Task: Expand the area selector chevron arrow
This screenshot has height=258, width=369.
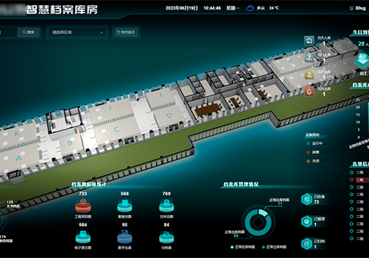Action: (x=101, y=32)
